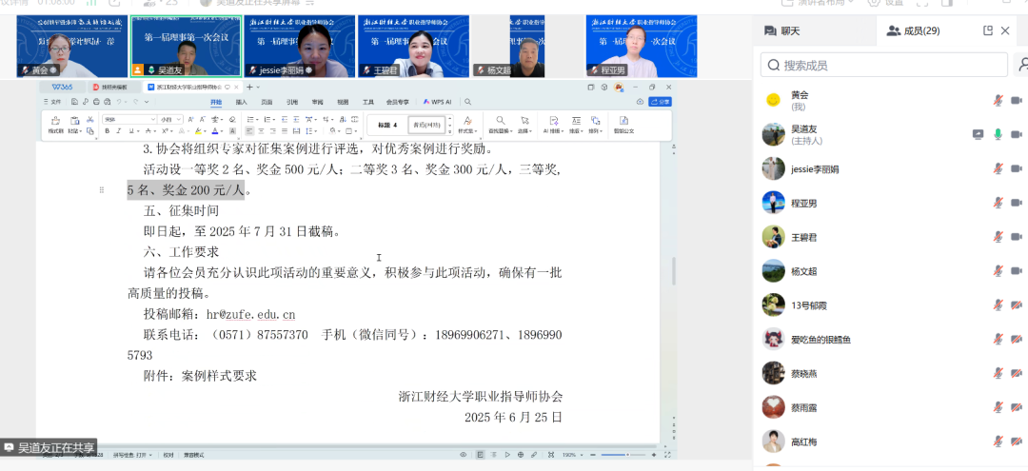Open the 演讲者布局 layout dropdown
The image size is (1028, 471).
click(818, 3)
